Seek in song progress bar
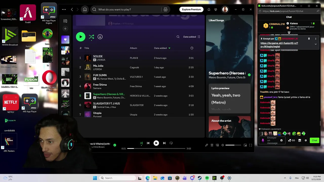Image resolution: width=324 pixels, height=182 pixels. click(156, 149)
